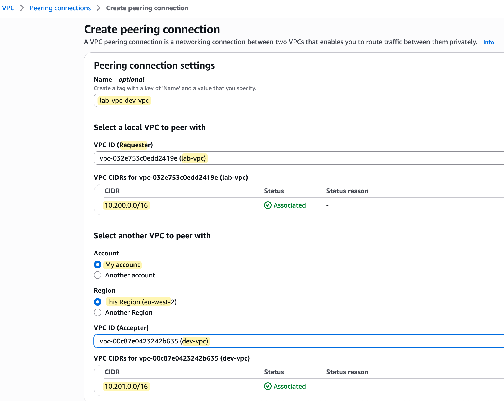Open the VPC ID (Accepter) dropdown
Viewport: 504px width, 401px height.
(x=289, y=341)
